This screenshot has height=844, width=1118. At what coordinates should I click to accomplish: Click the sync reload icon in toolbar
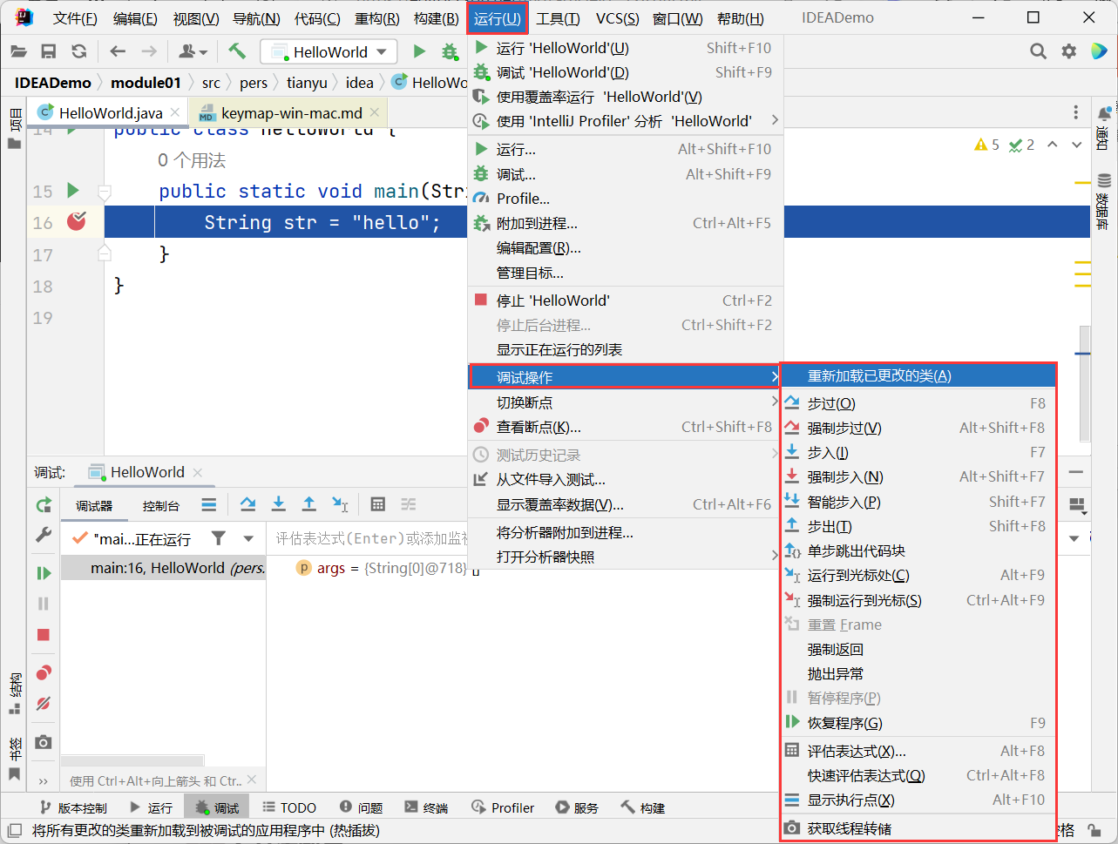[x=79, y=51]
